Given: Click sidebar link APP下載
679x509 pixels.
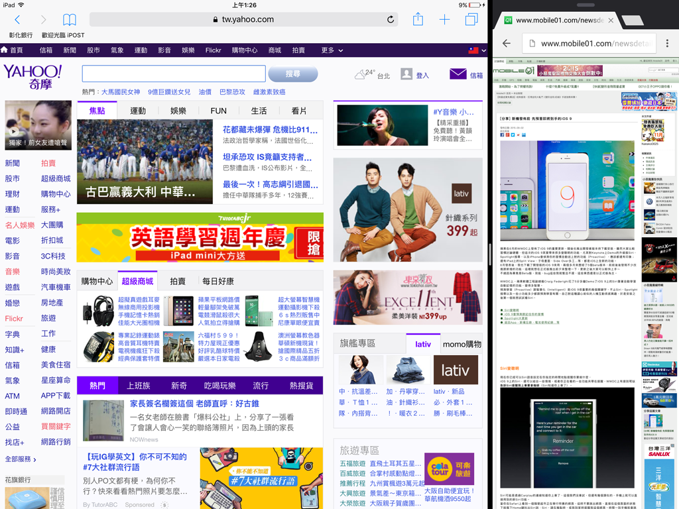Looking at the screenshot, I should [x=56, y=395].
